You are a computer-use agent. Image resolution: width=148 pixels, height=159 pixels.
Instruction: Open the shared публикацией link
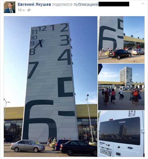pos(86,4)
